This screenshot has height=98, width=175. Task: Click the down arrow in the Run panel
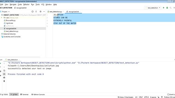(x=4, y=67)
